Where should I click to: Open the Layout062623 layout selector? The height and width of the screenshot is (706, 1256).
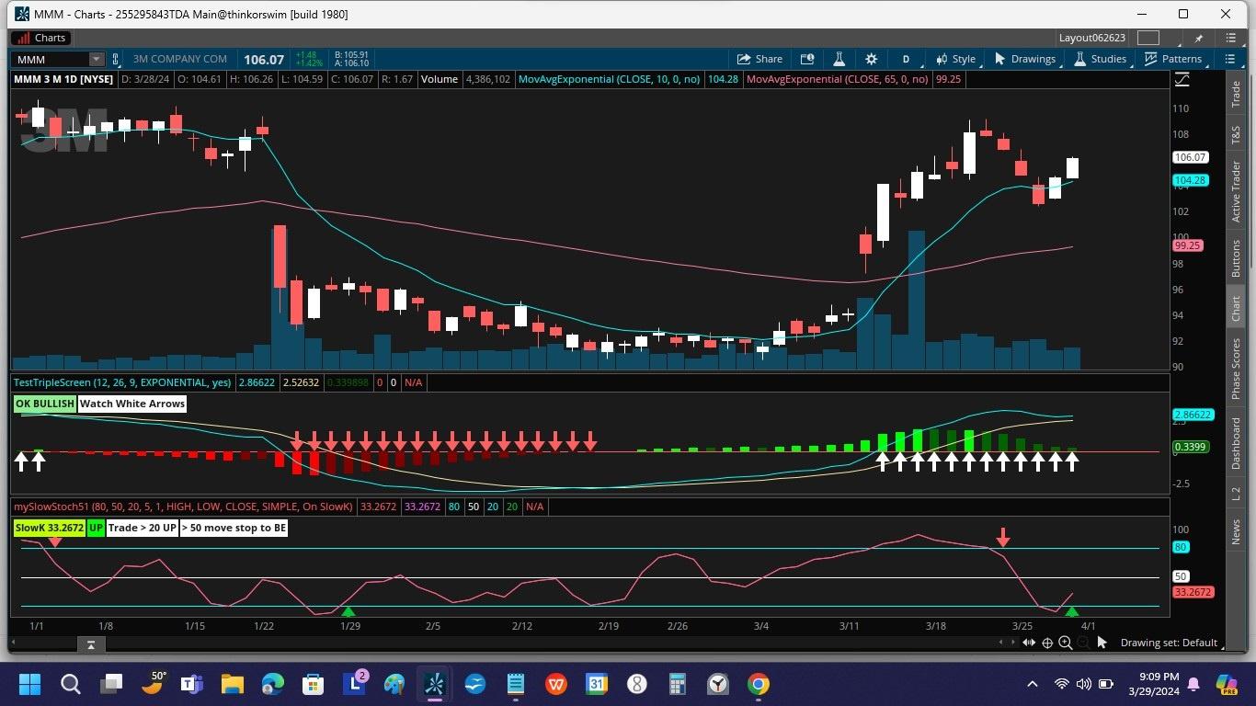(x=1091, y=38)
